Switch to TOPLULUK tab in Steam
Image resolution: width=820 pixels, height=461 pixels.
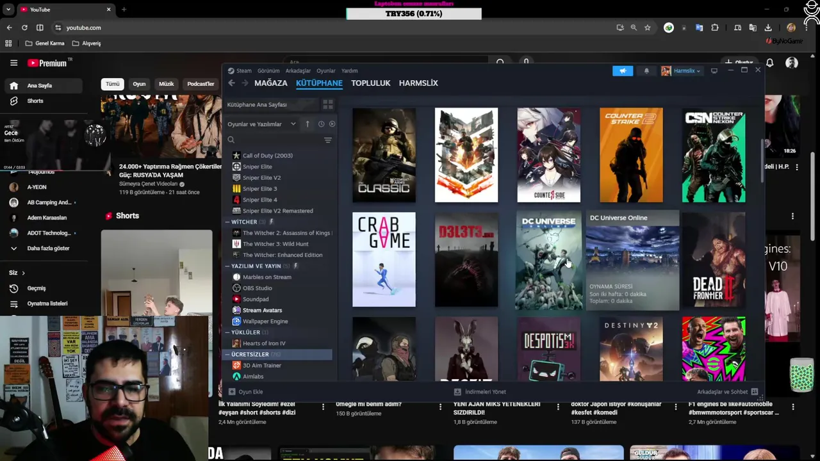tap(370, 83)
